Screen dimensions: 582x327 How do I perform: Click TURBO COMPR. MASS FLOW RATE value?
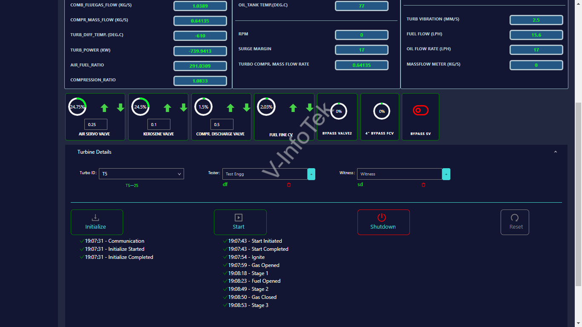pyautogui.click(x=362, y=65)
